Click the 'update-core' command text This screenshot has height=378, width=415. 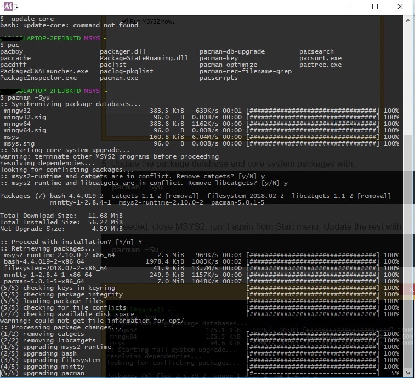(32, 19)
